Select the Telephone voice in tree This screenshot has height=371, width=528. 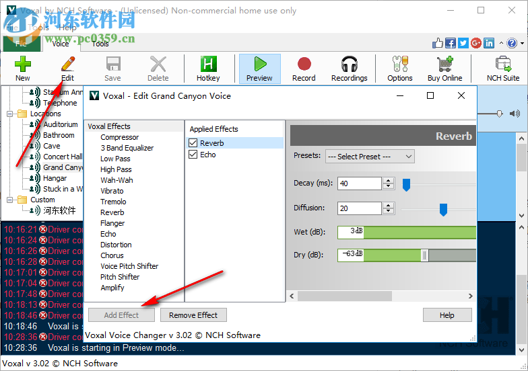click(59, 103)
